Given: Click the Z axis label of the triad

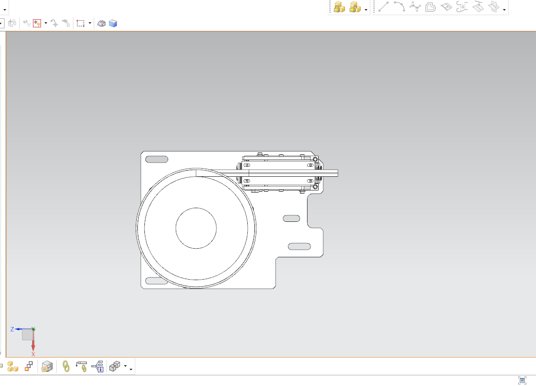Looking at the screenshot, I should coord(12,329).
